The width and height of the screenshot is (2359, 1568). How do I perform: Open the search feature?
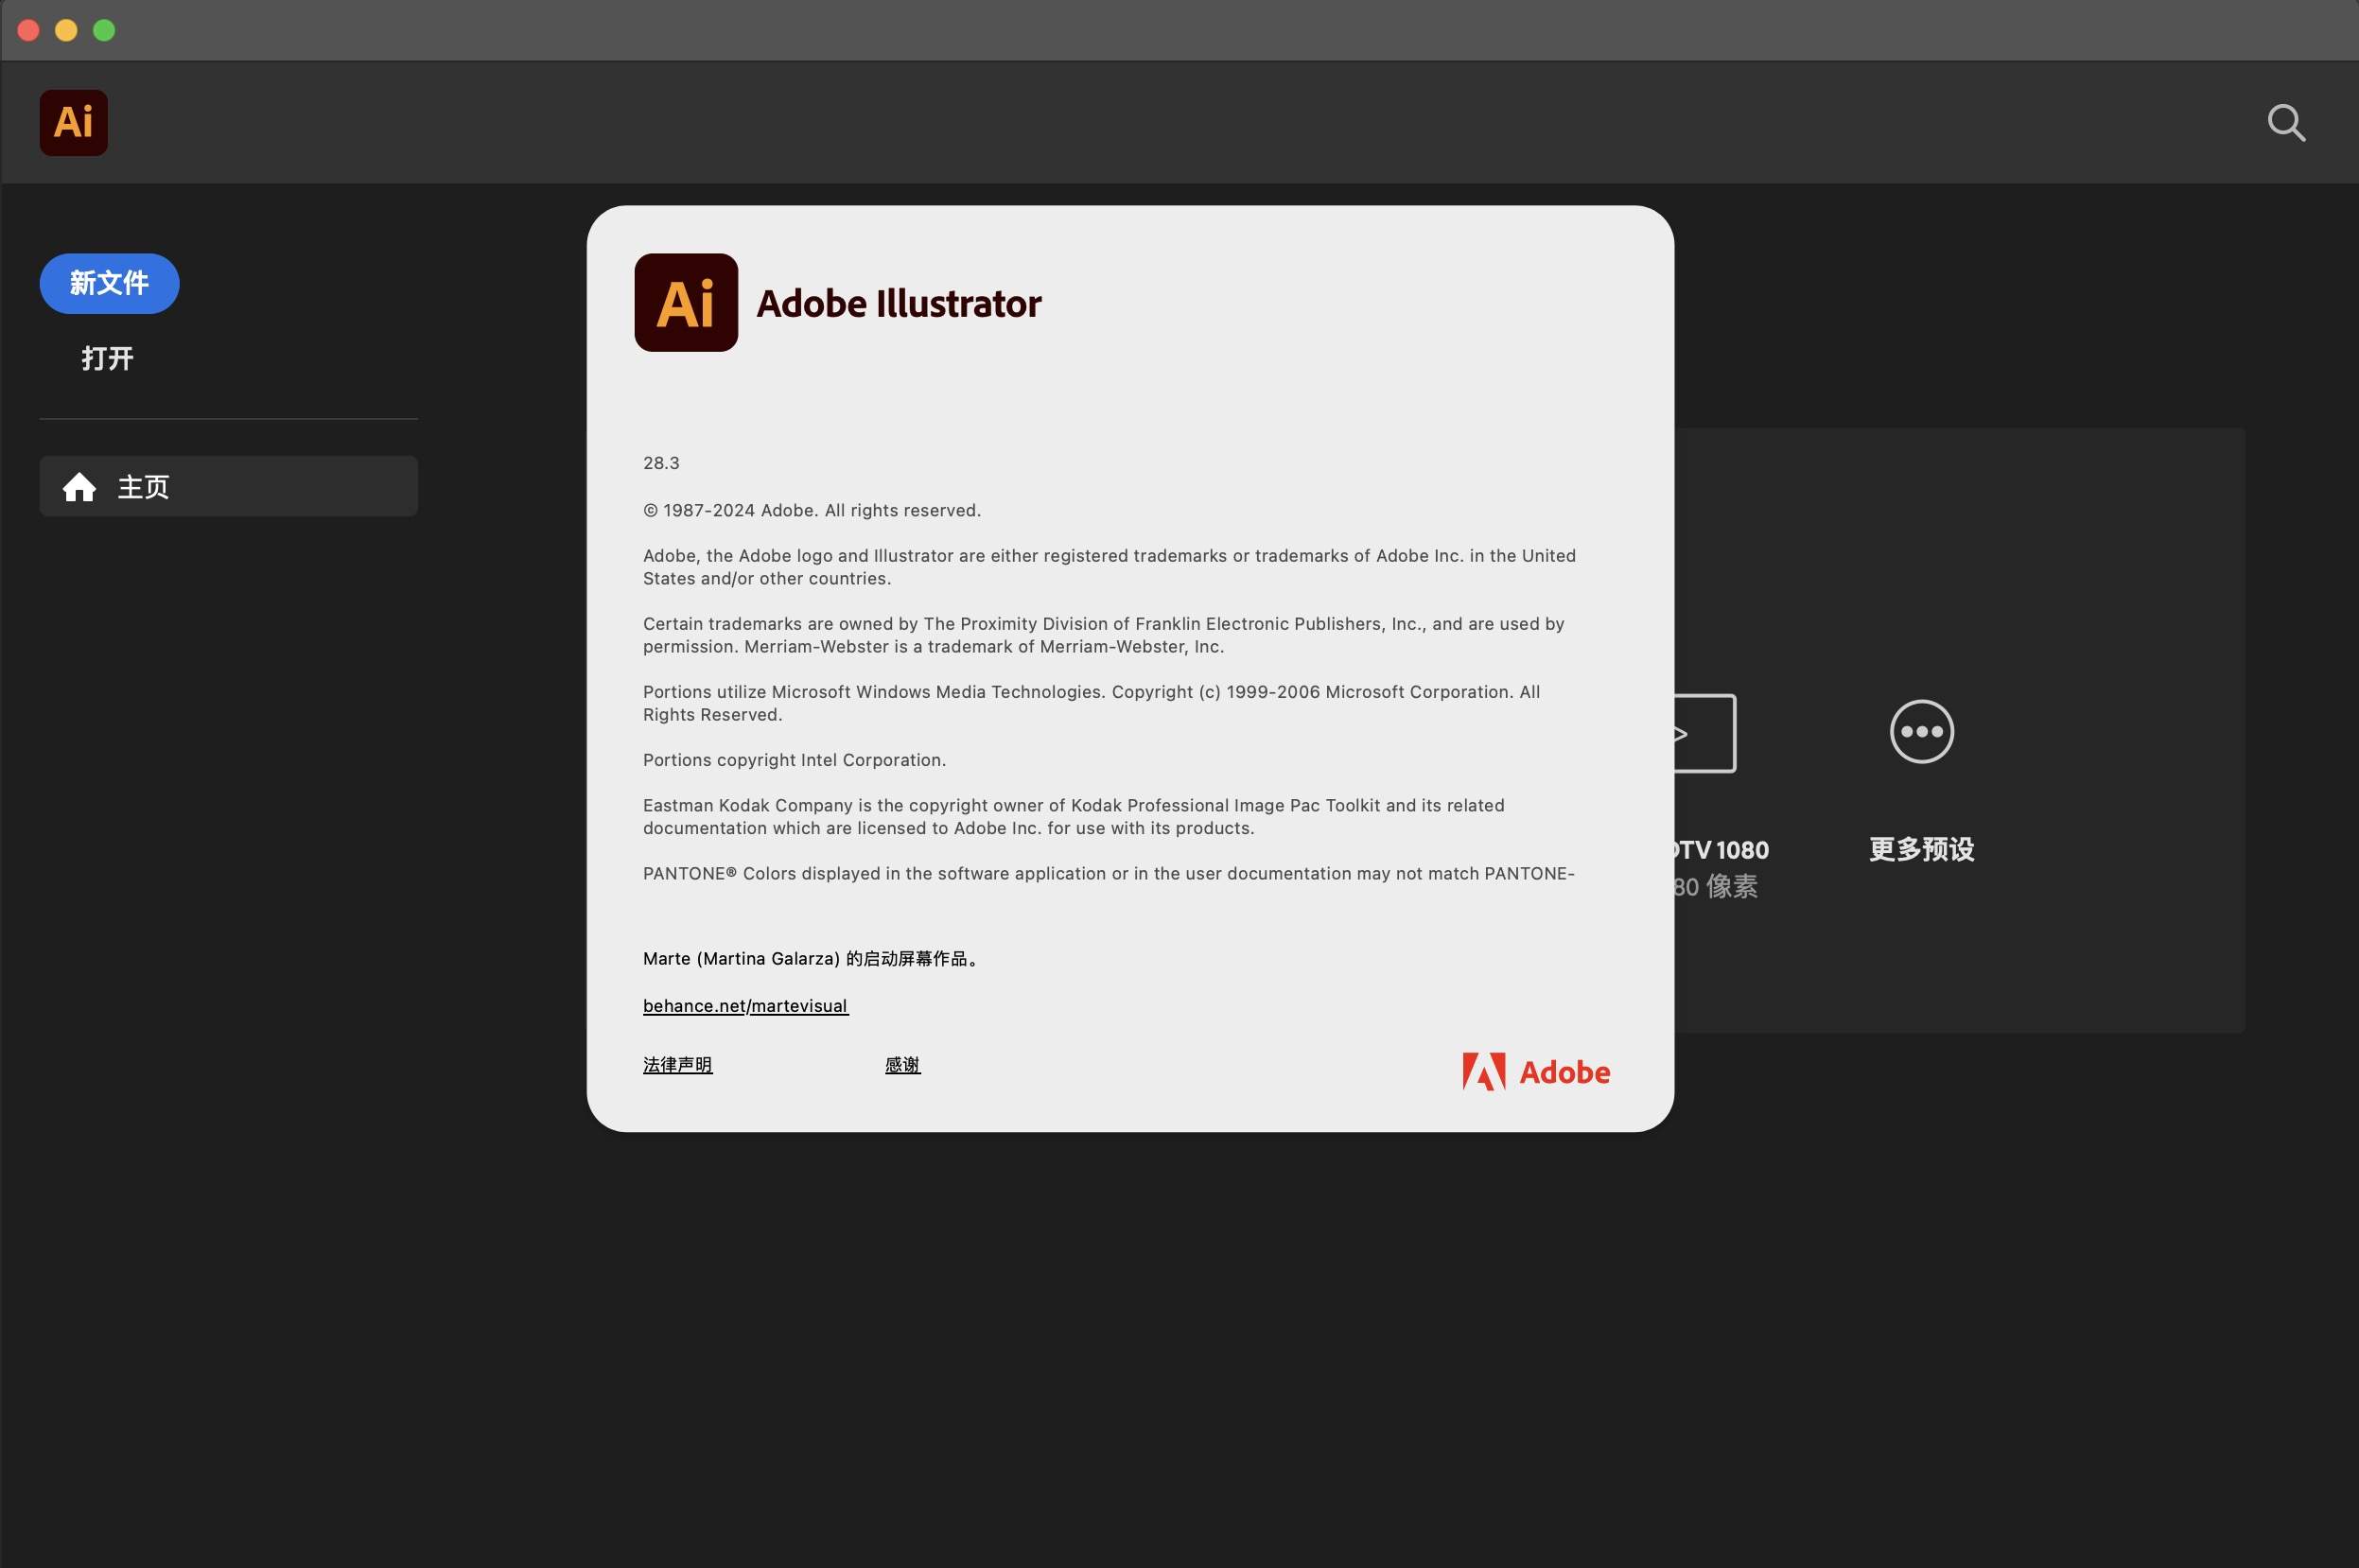(2286, 122)
